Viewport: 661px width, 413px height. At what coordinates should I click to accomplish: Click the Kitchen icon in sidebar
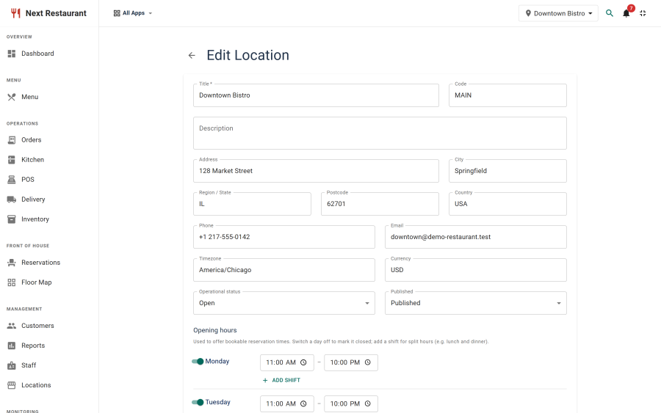pyautogui.click(x=12, y=160)
